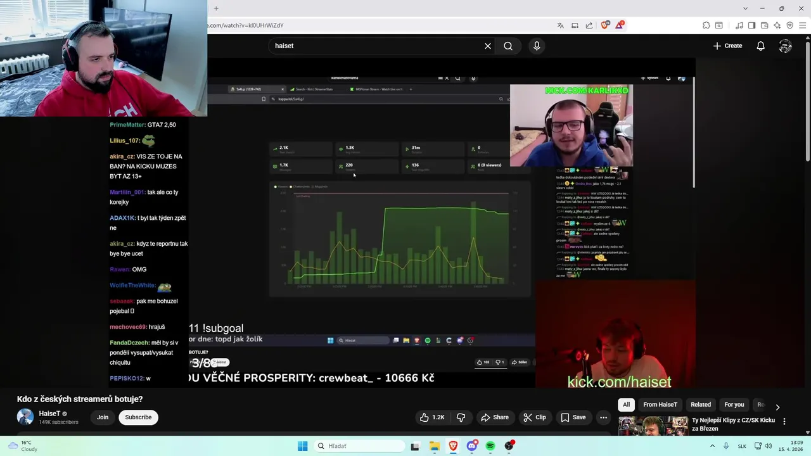Image resolution: width=811 pixels, height=456 pixels.
Task: Open a new browser tab with plus
Action: point(216,8)
